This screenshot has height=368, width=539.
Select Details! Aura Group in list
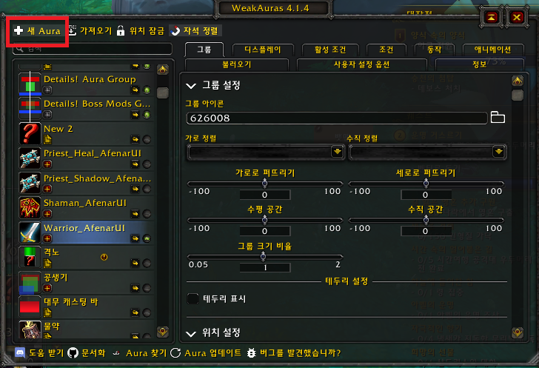tap(86, 84)
